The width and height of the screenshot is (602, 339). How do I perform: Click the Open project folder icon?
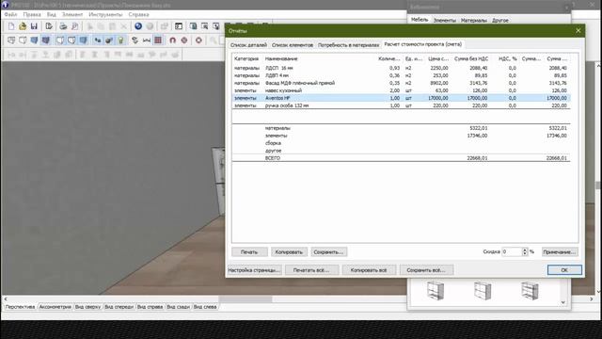tap(23, 26)
